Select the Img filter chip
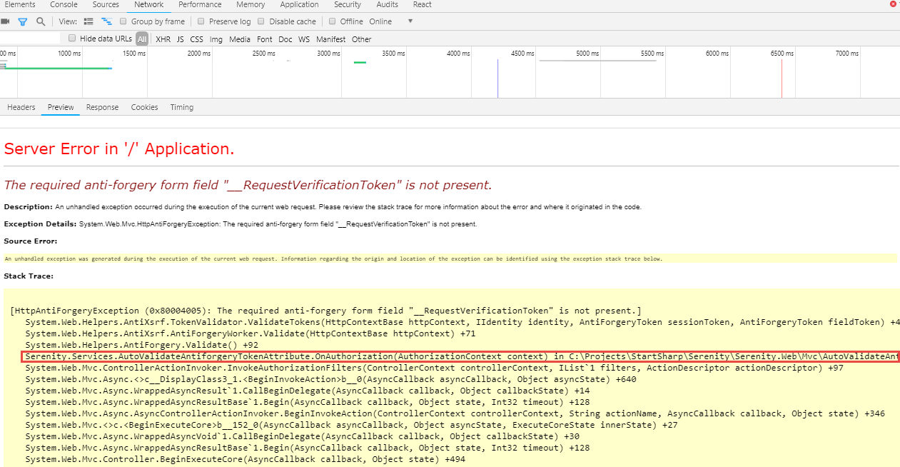Viewport: 900px width, 467px height. tap(216, 39)
